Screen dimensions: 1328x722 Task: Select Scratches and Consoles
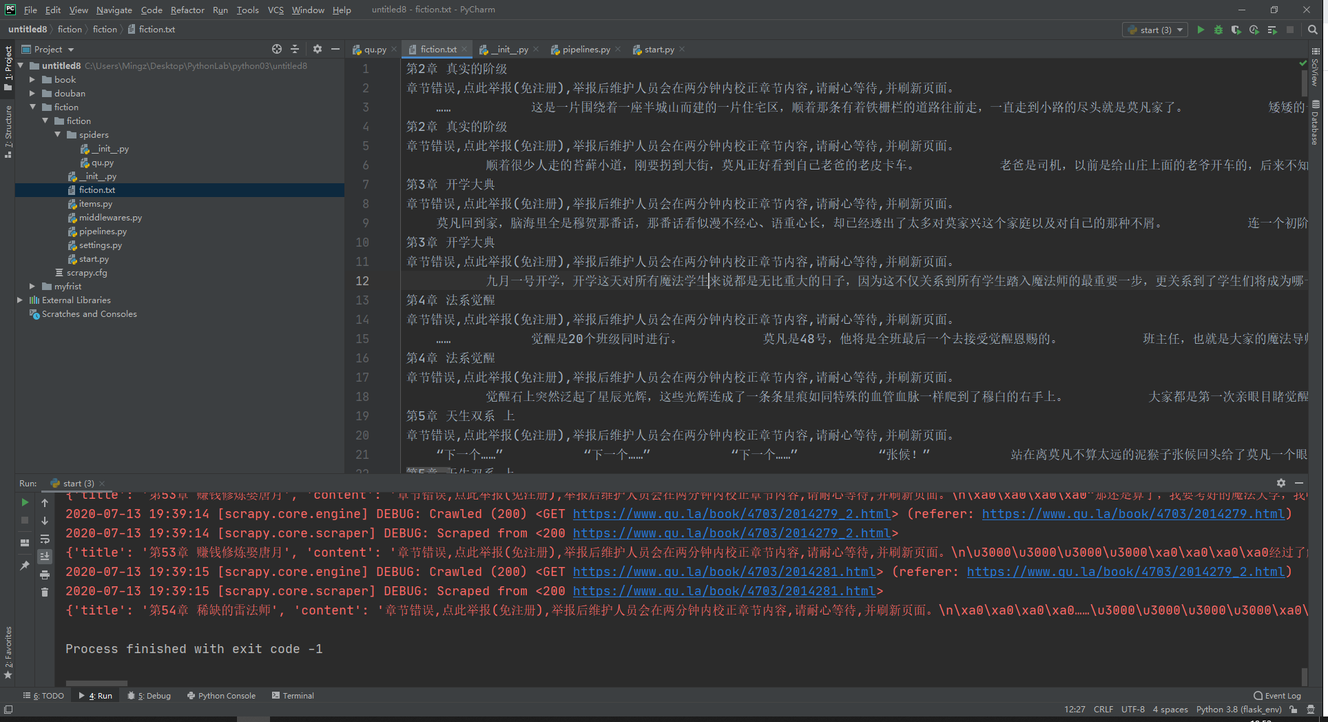83,314
